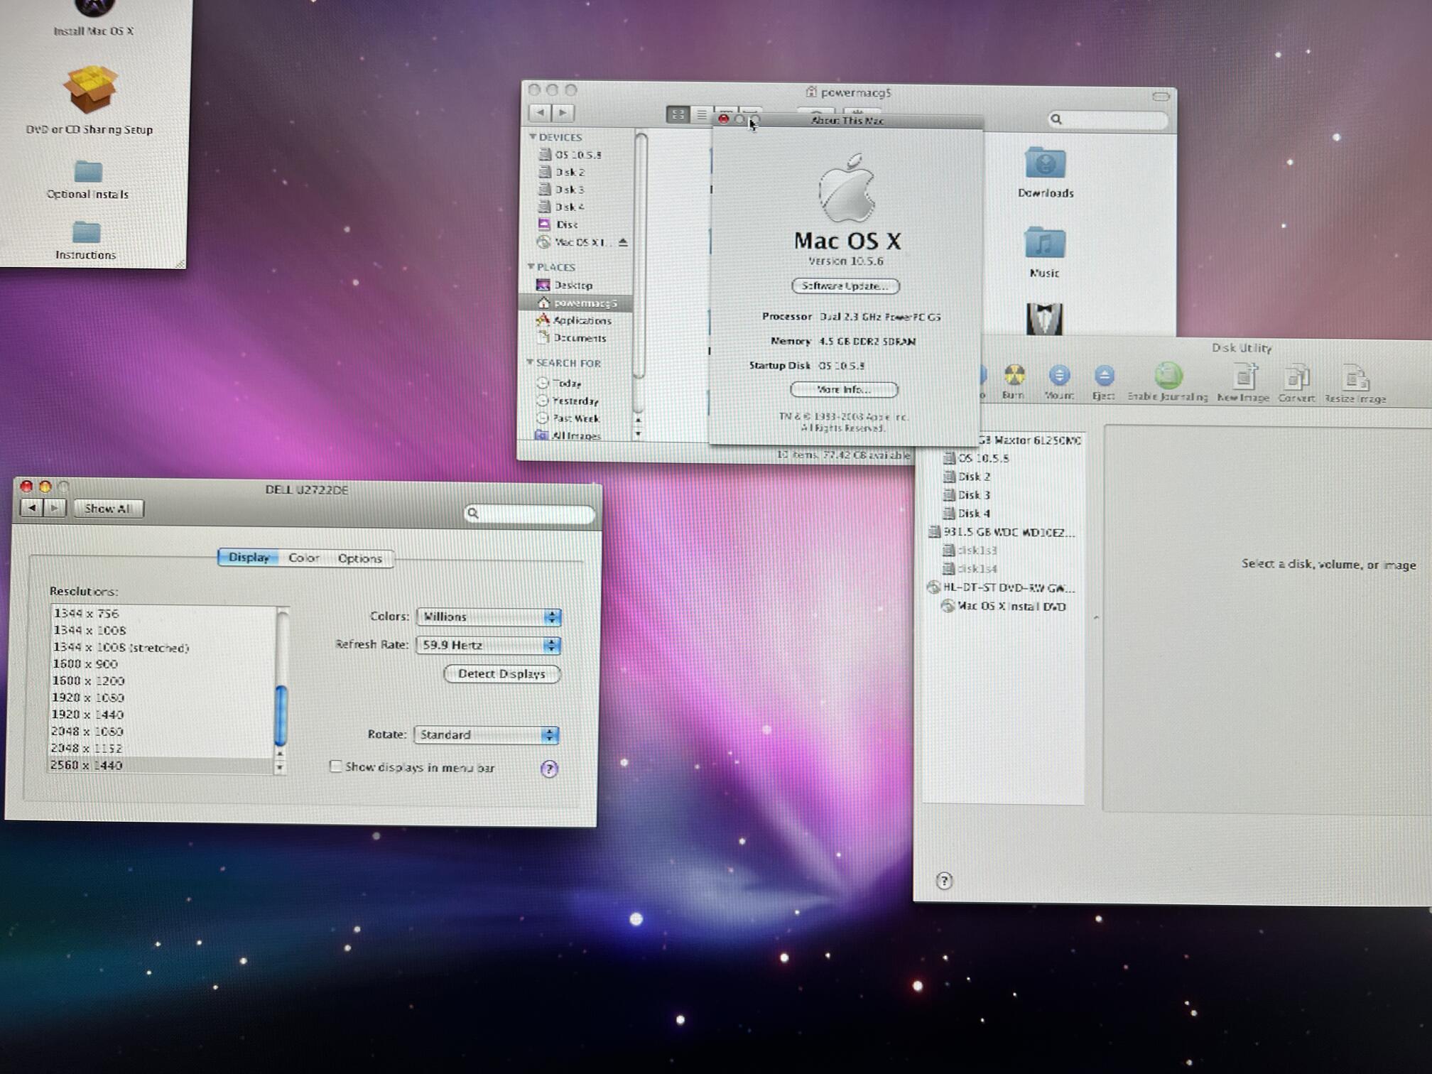
Task: Click search field in Finder window
Action: [1107, 119]
